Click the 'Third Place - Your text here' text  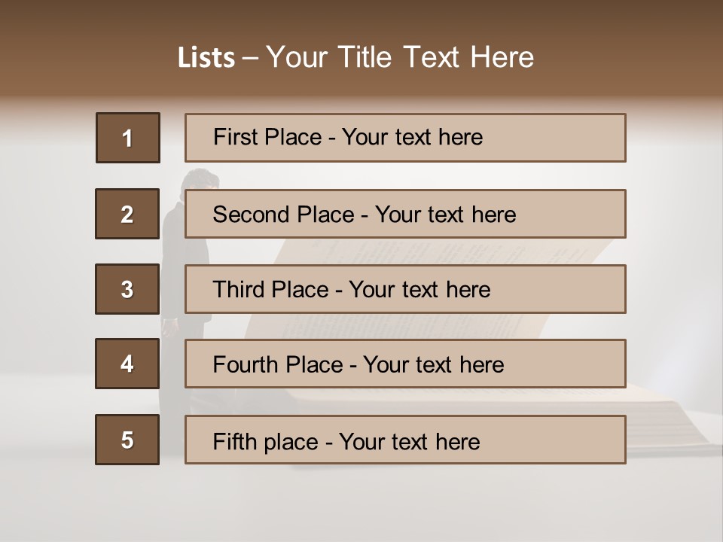point(351,290)
